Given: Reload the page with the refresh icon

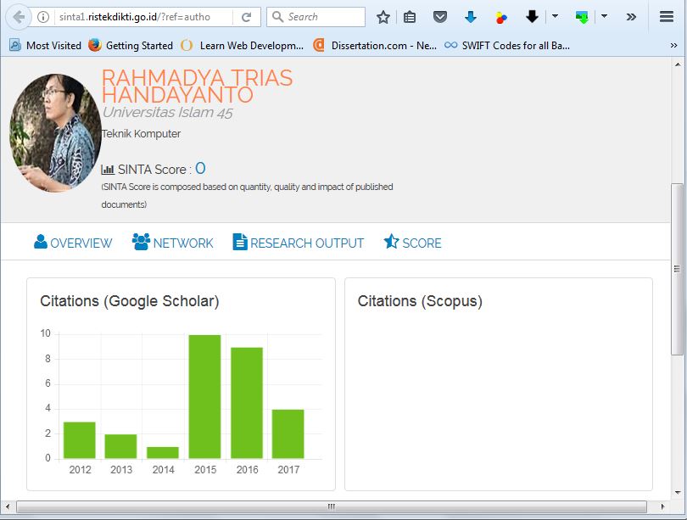Looking at the screenshot, I should [246, 17].
